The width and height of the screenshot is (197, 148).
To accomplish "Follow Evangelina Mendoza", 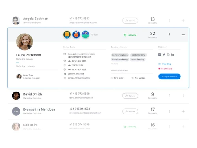I will 130,111.
